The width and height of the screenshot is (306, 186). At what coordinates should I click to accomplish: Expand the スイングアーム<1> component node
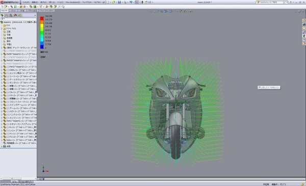tap(2, 105)
